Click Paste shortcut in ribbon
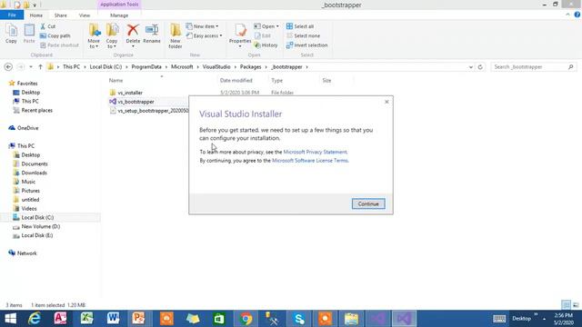This screenshot has width=582, height=327. coord(59,45)
